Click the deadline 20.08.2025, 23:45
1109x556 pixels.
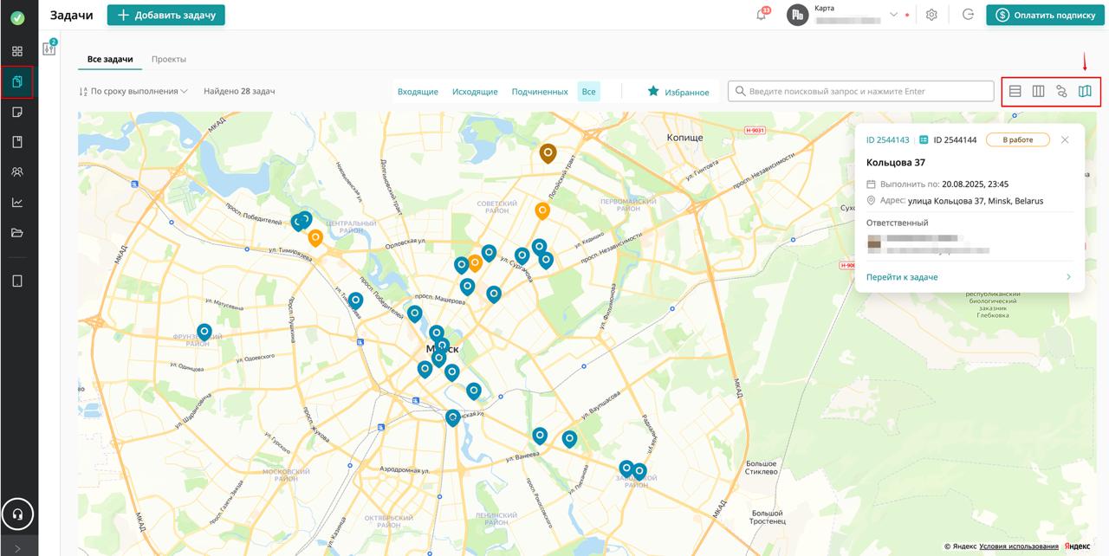(x=975, y=184)
